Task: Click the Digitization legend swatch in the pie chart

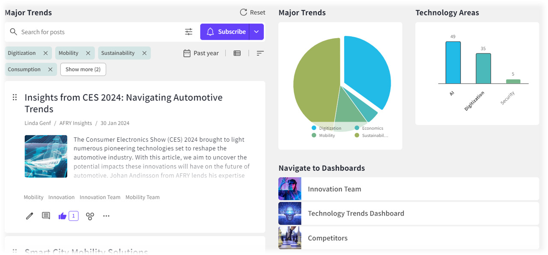Action: tap(313, 128)
